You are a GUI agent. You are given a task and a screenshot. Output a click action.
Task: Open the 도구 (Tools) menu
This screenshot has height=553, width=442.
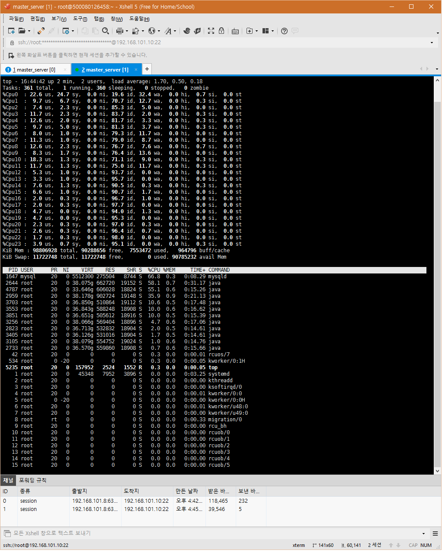tap(80, 19)
